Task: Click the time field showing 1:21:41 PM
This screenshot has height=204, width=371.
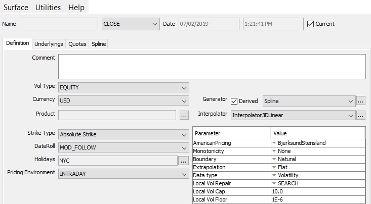Action: pos(273,24)
